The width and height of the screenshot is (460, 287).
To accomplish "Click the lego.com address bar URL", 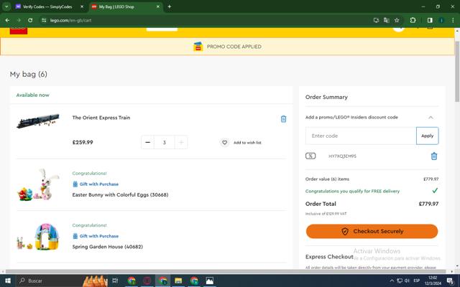I will pos(70,20).
